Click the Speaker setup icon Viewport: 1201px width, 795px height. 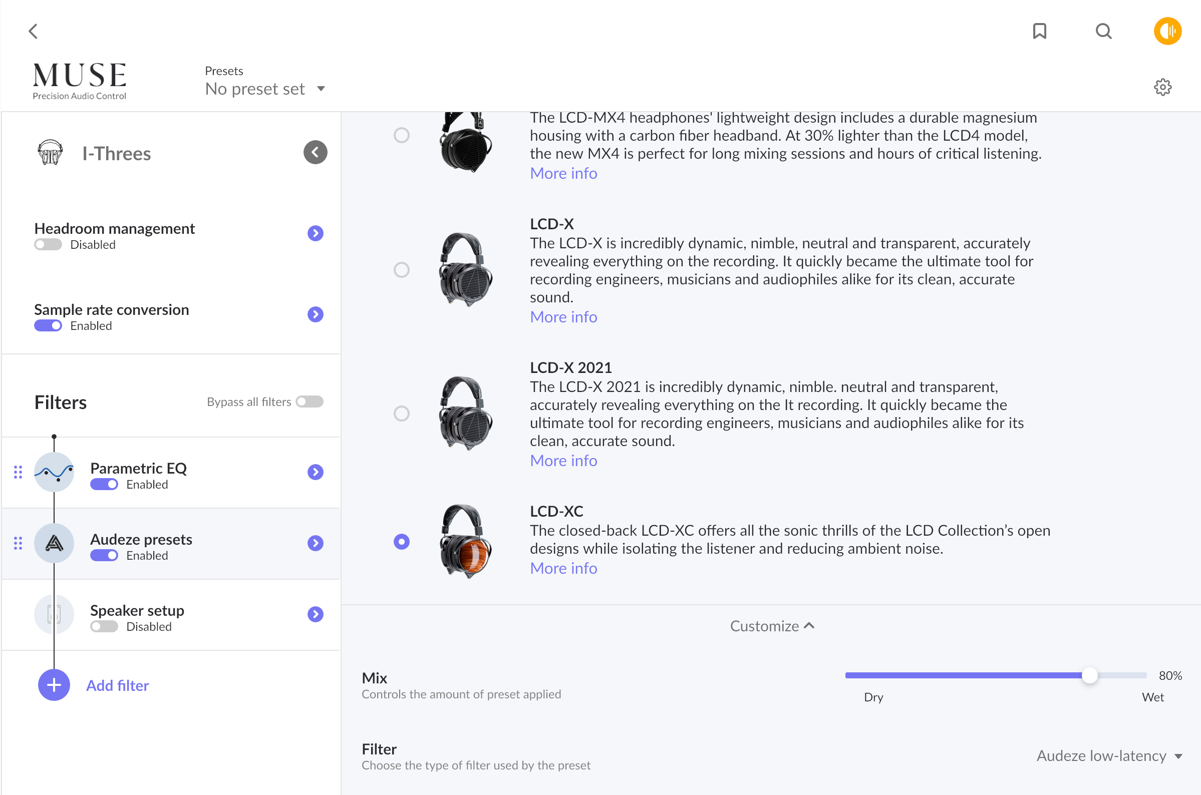(54, 614)
